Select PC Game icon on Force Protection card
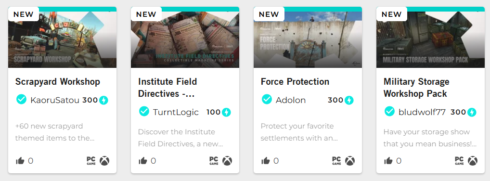 (336, 161)
